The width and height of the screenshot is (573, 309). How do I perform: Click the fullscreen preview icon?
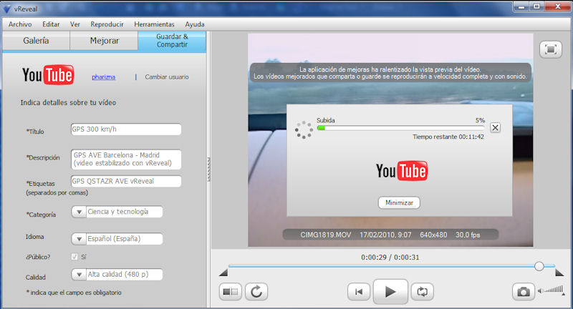550,49
